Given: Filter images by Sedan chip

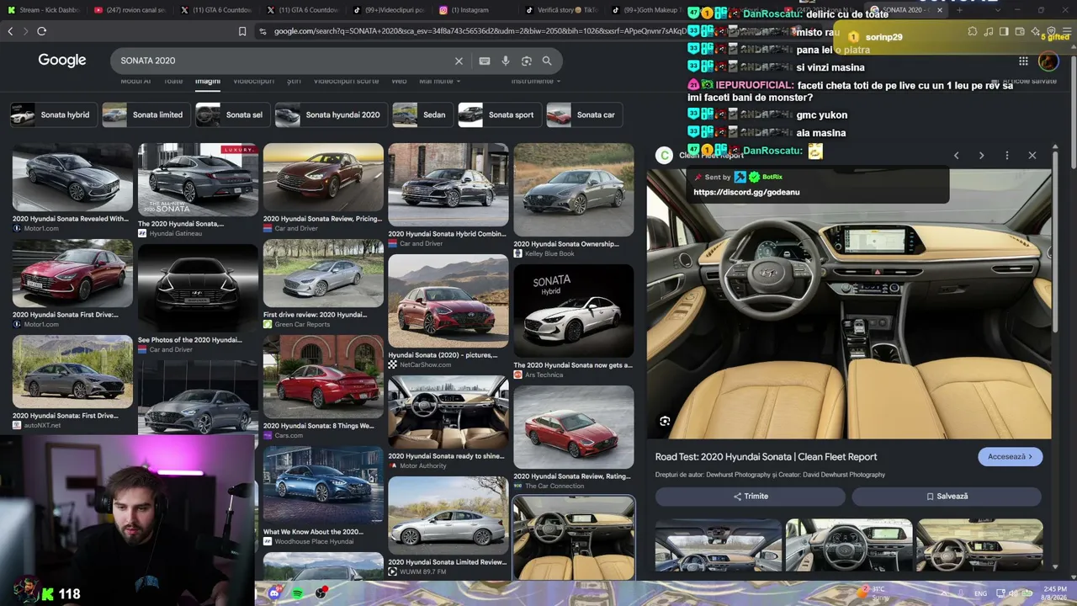Looking at the screenshot, I should click(422, 114).
